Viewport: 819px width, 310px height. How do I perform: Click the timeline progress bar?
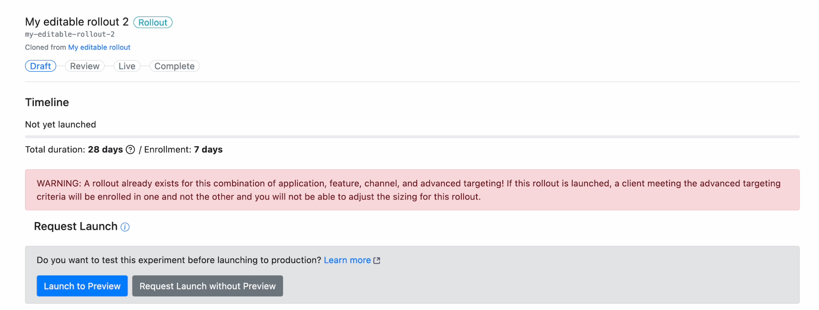click(x=412, y=137)
